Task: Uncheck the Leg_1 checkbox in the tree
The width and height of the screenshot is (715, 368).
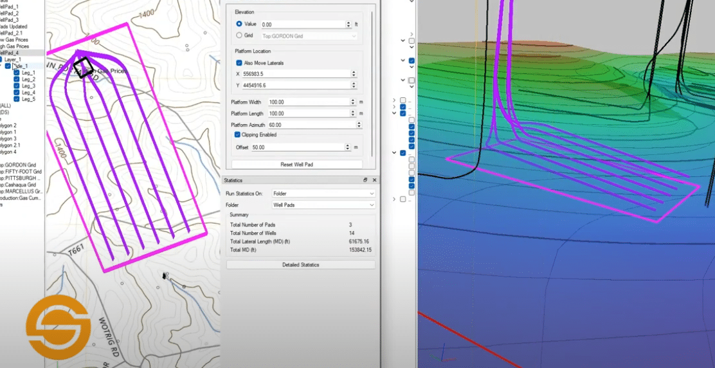Action: coord(17,73)
